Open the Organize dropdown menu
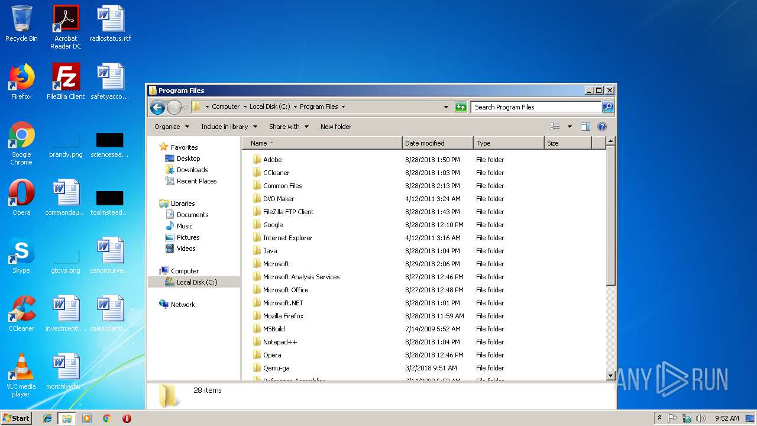Screen dimensions: 757x426 click(172, 127)
